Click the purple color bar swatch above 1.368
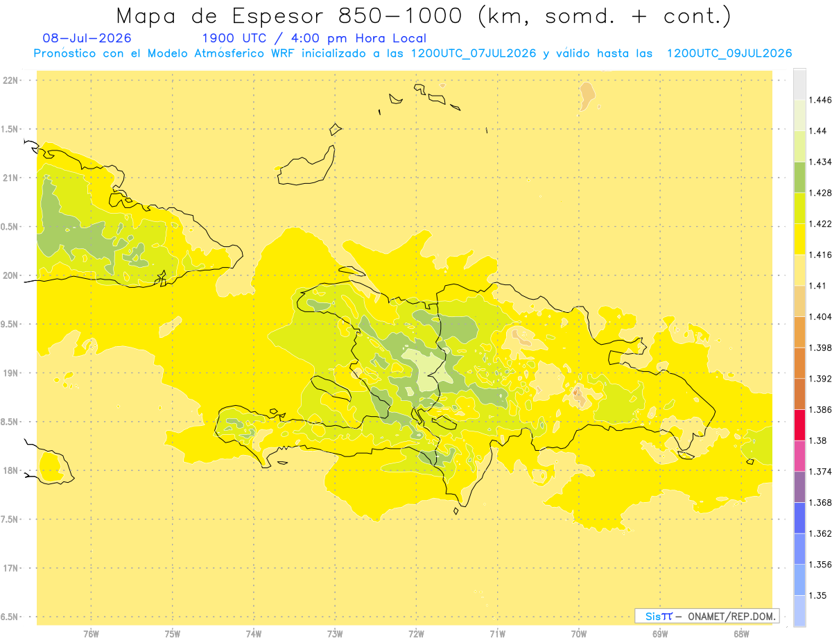The image size is (832, 643). coord(799,487)
